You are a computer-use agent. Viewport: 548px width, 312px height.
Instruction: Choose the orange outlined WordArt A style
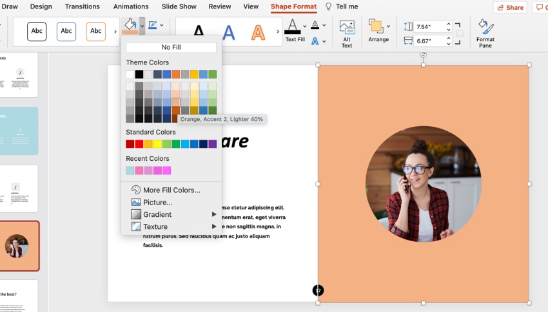click(x=258, y=32)
